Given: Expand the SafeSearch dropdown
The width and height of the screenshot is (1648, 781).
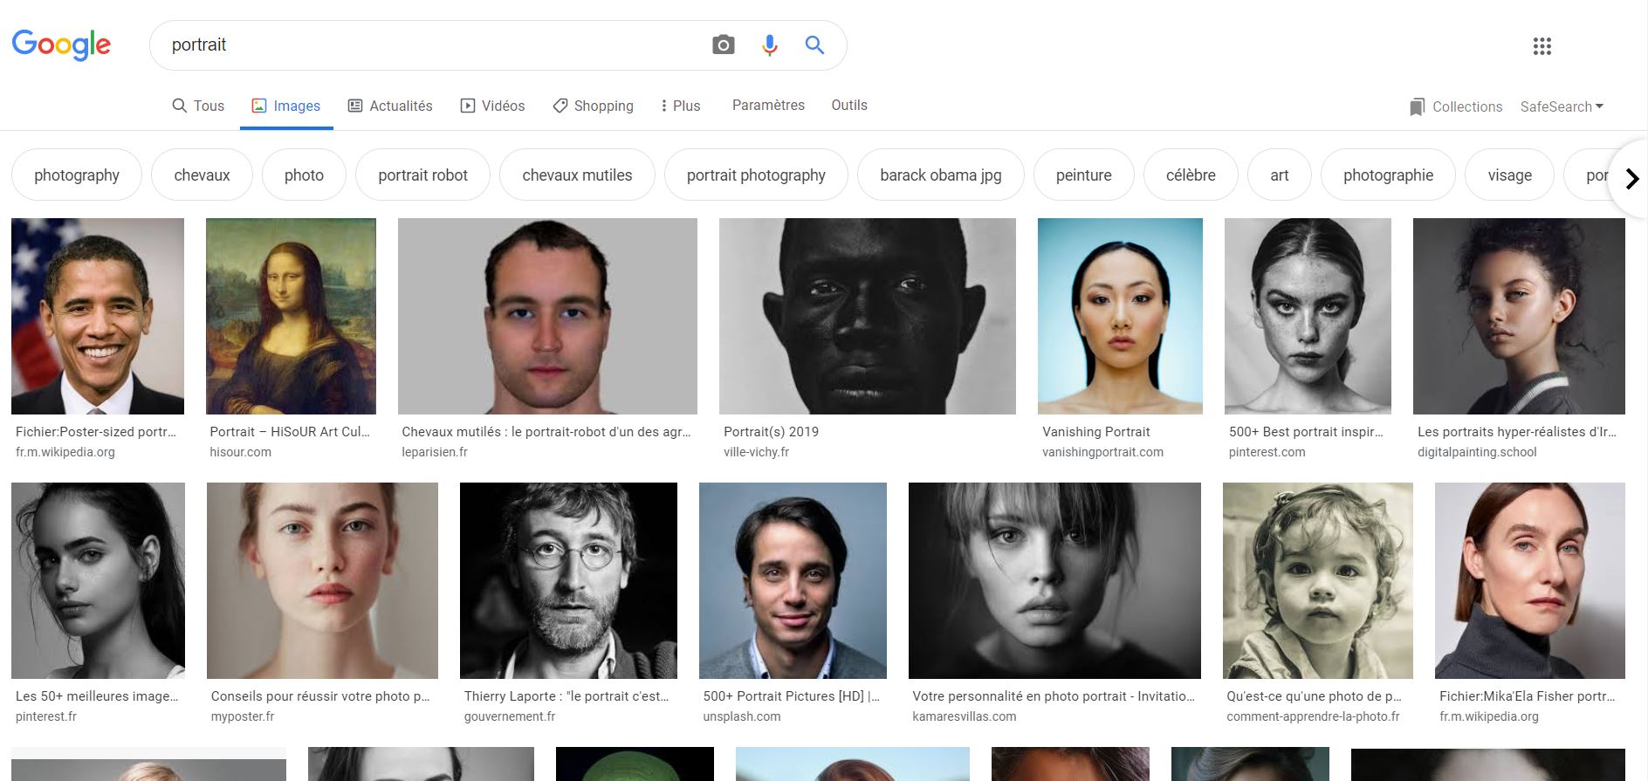Looking at the screenshot, I should [x=1562, y=106].
